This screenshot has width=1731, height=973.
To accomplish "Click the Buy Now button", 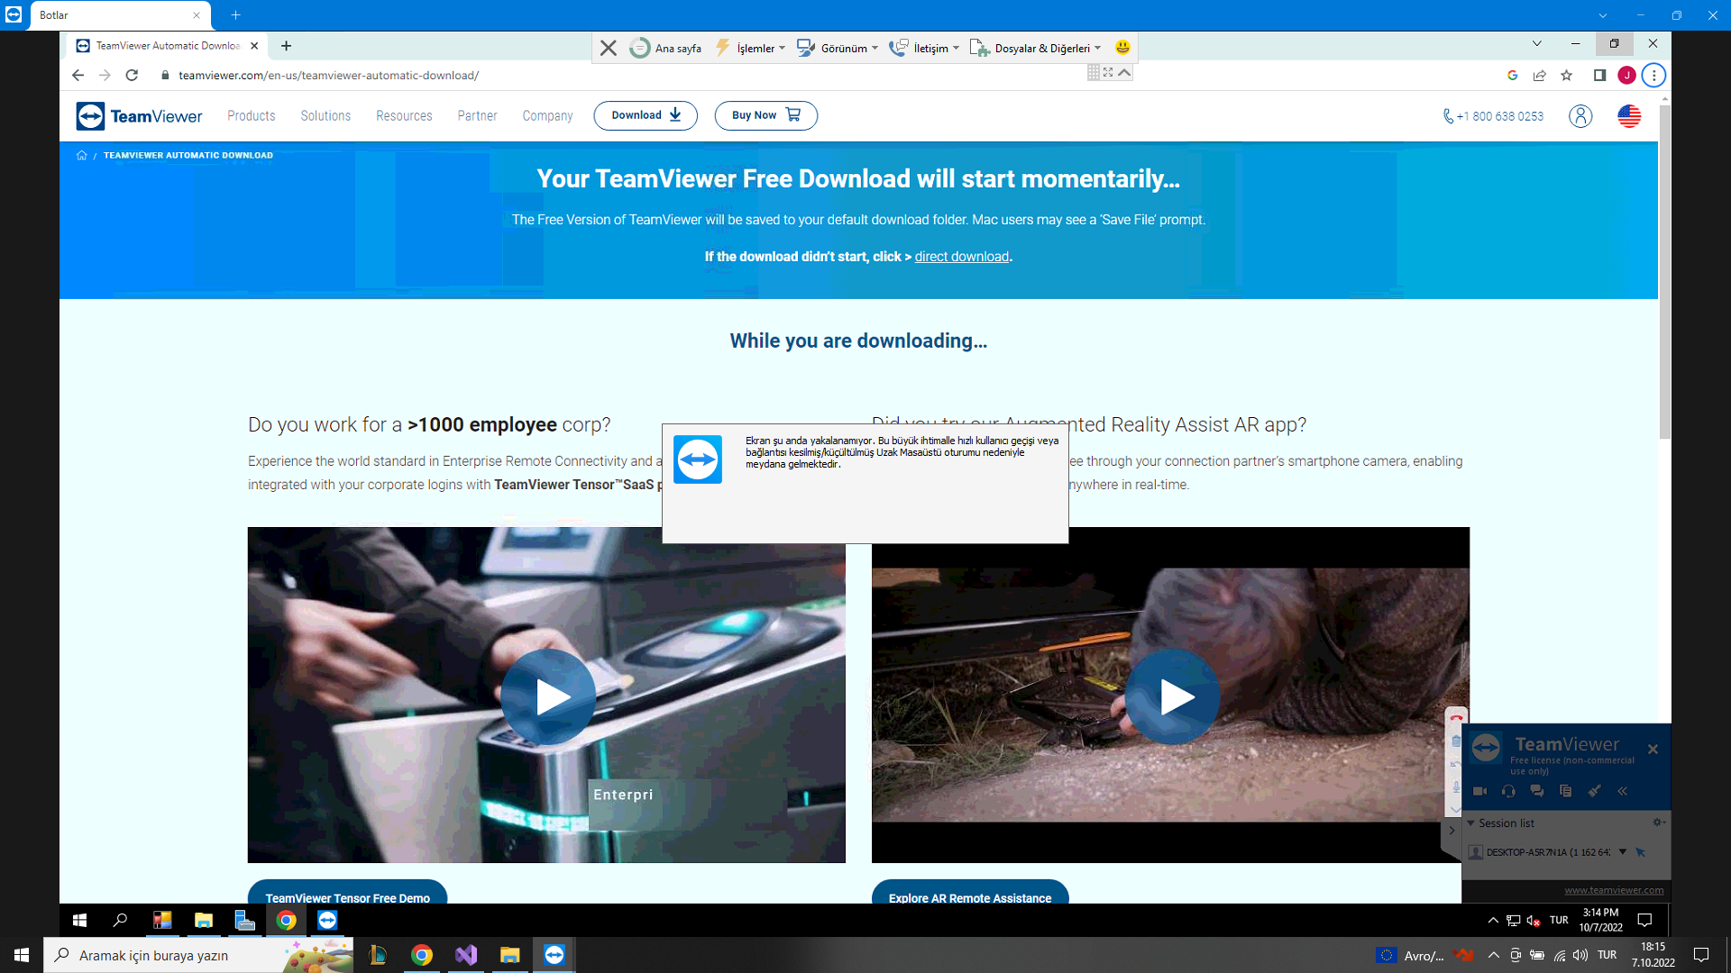I will (766, 115).
